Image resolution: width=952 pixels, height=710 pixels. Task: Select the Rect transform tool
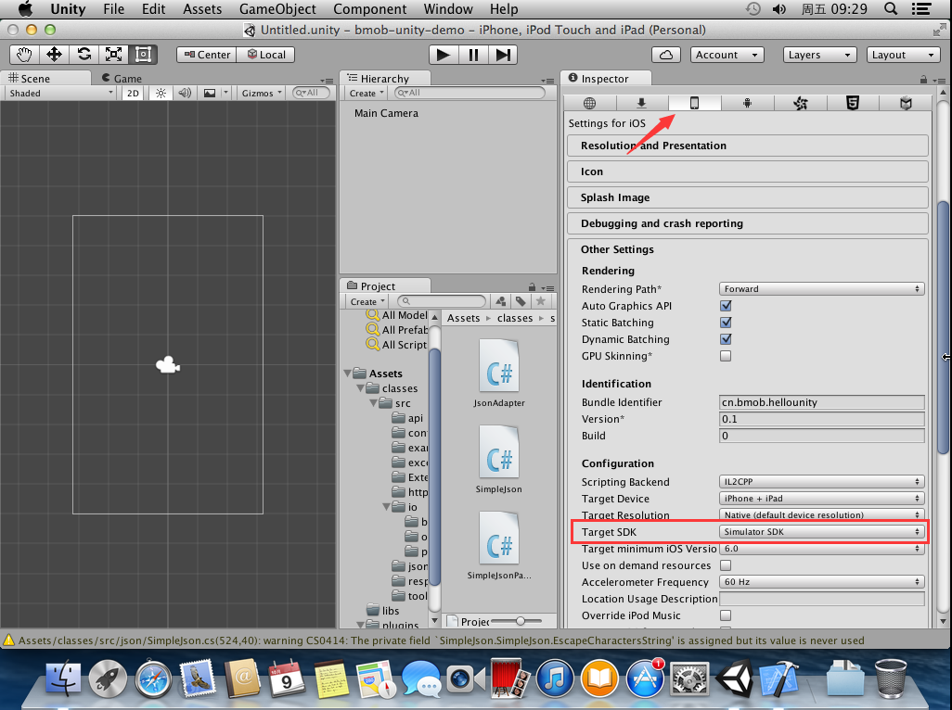143,55
